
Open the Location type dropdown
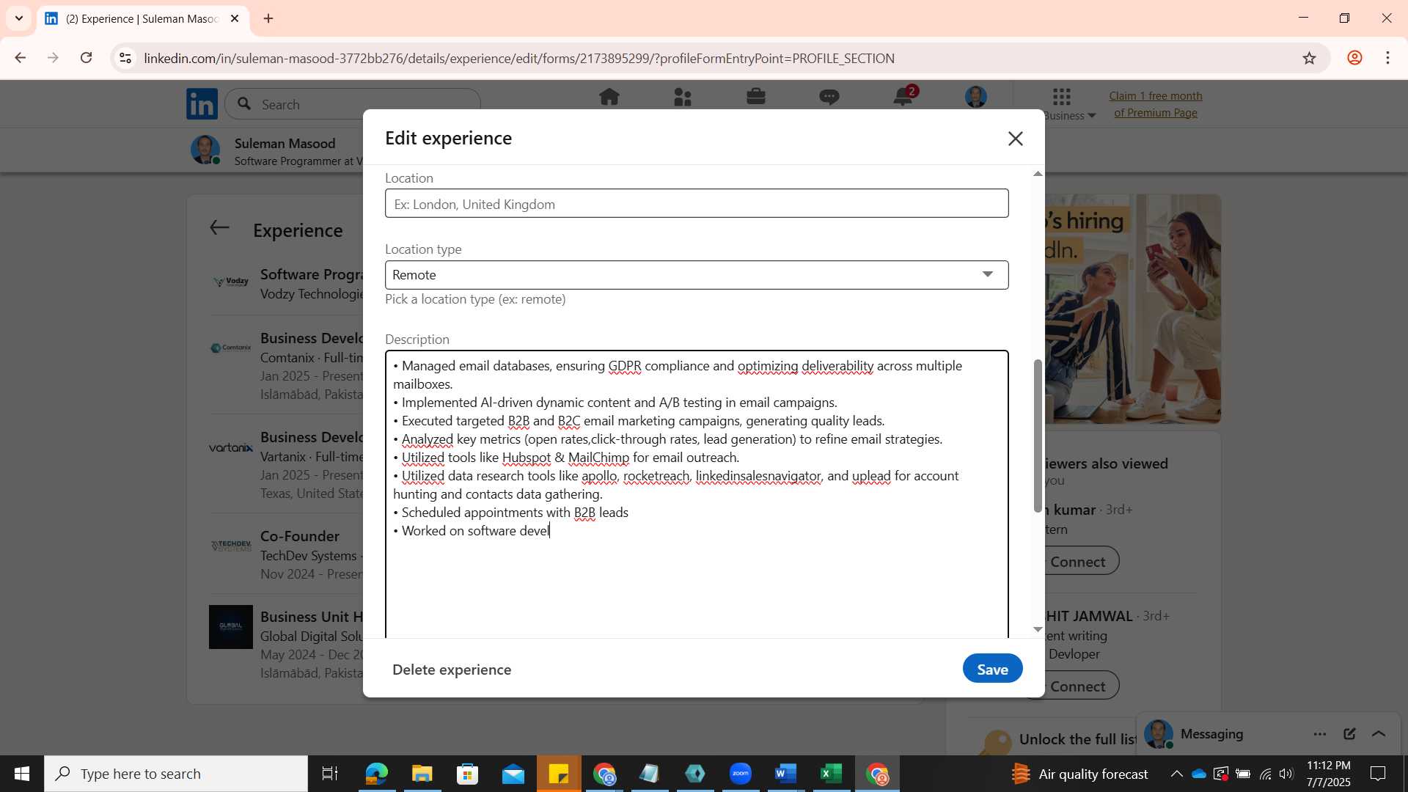(697, 275)
